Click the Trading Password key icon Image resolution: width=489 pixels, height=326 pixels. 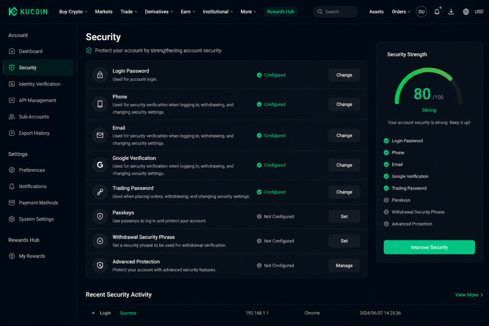tap(100, 192)
